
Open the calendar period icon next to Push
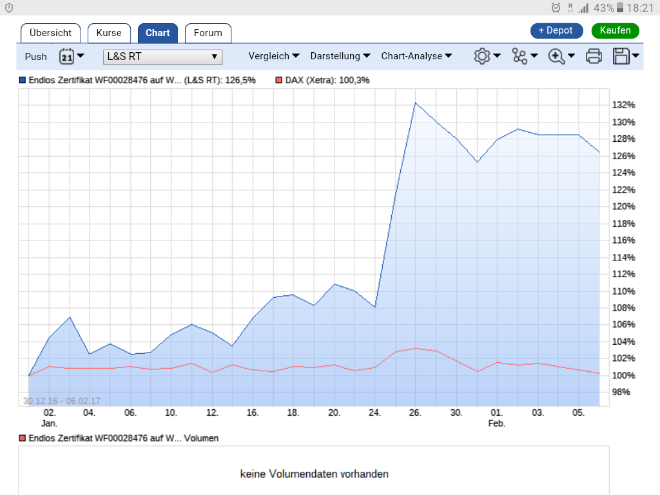pyautogui.click(x=68, y=56)
